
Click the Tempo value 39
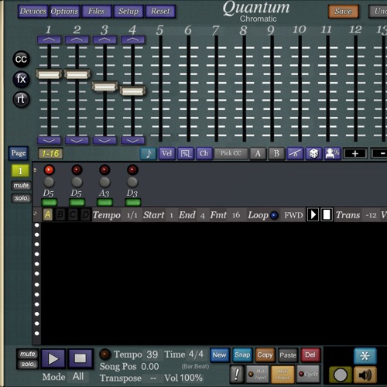tap(152, 354)
